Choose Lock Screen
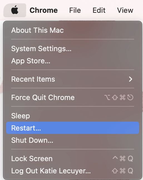This screenshot has height=180, width=143. pyautogui.click(x=73, y=159)
